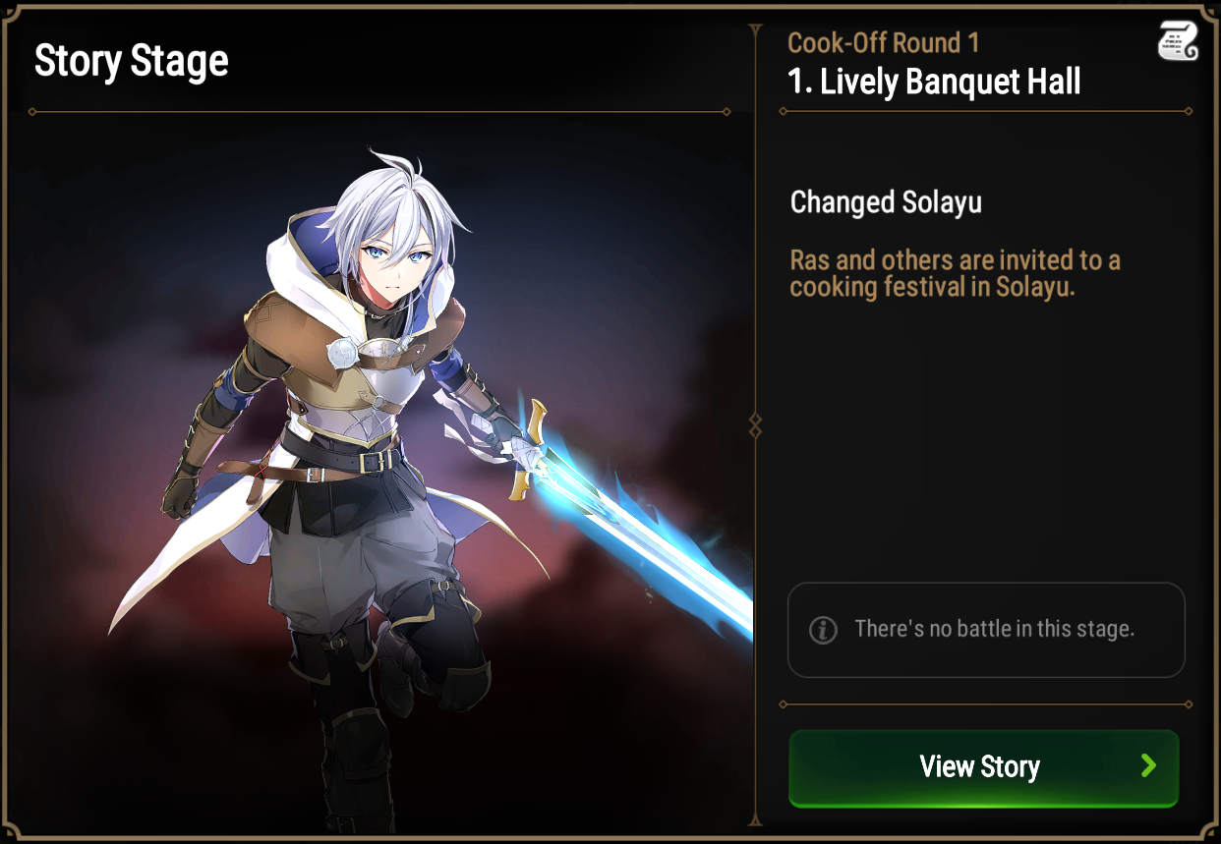Viewport: 1221px width, 844px height.
Task: Click the character's gloved fist
Action: click(180, 491)
